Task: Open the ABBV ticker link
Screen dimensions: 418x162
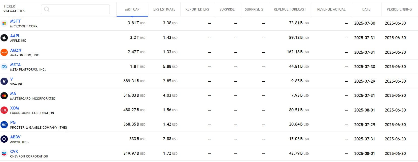Action: (x=15, y=137)
